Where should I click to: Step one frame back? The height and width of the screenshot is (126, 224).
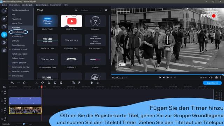click(164, 77)
